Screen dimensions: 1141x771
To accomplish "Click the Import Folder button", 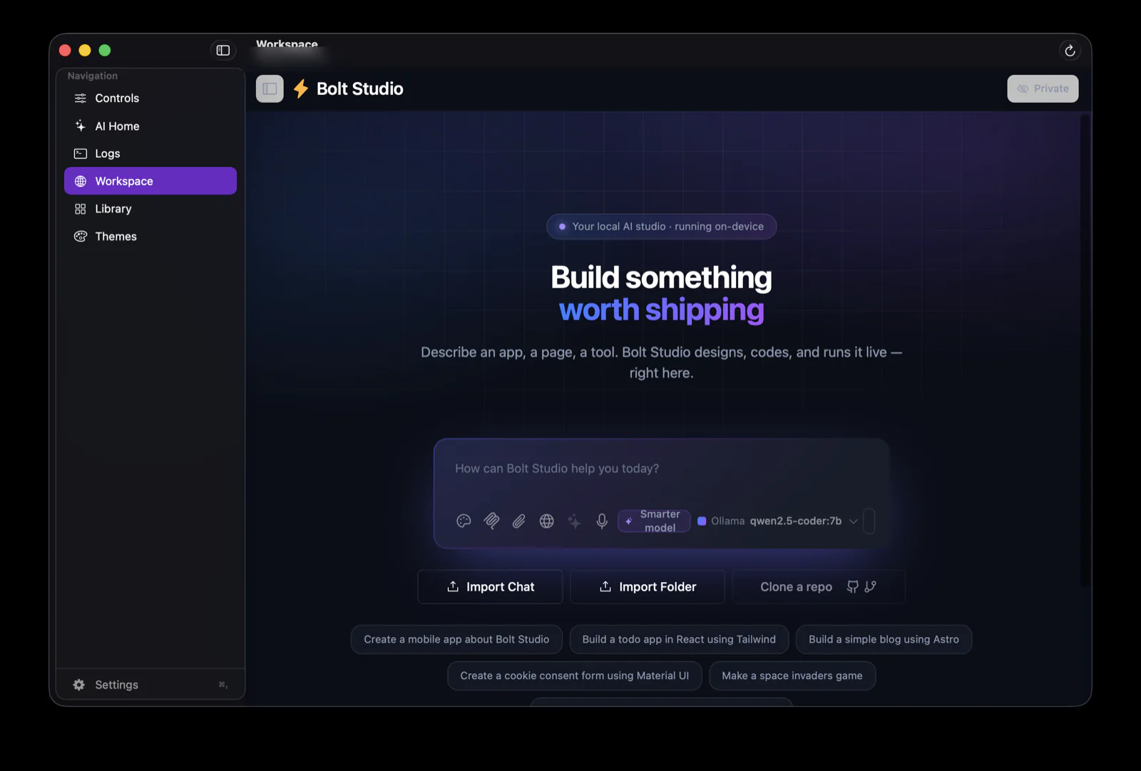I will pyautogui.click(x=648, y=587).
